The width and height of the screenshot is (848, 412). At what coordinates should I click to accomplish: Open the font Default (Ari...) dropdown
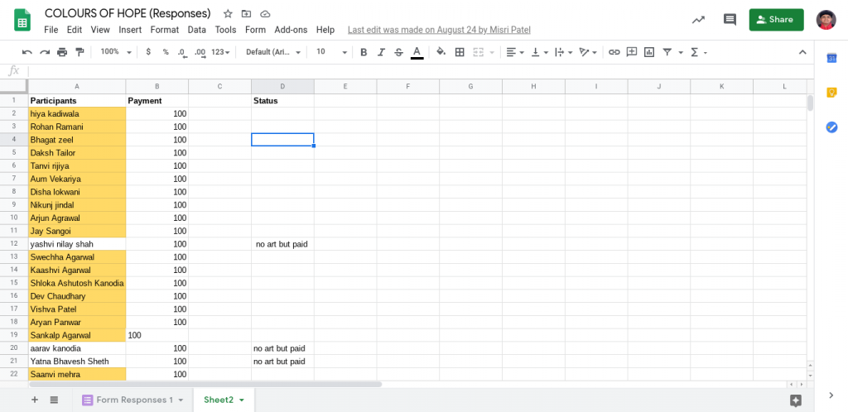pyautogui.click(x=272, y=52)
